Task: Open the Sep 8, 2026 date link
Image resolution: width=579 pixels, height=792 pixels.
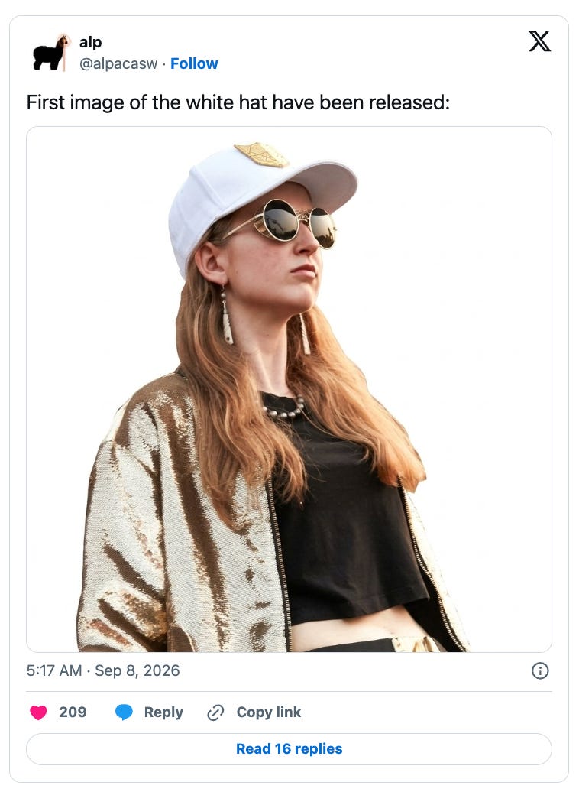Action: click(137, 670)
